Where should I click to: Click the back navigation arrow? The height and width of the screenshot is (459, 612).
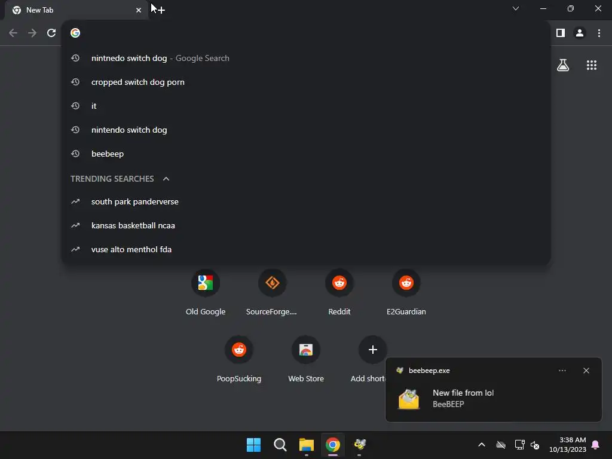[13, 33]
